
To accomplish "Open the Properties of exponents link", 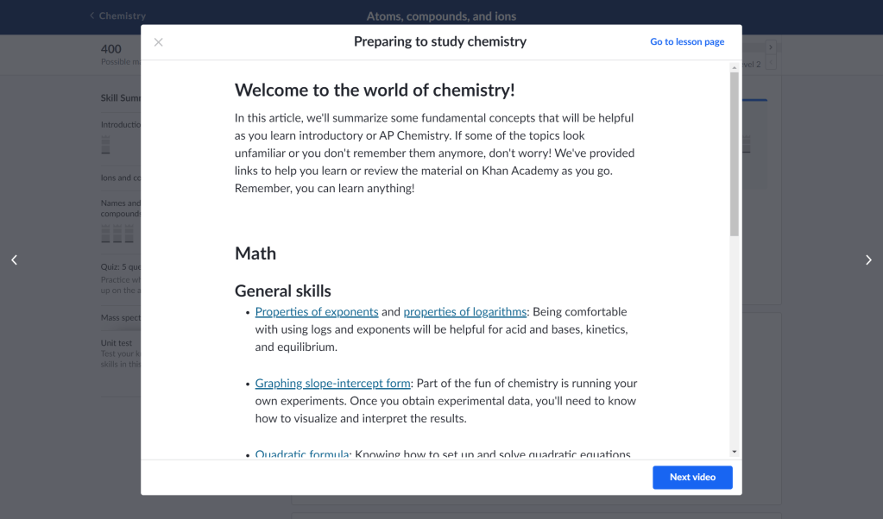I will 317,312.
